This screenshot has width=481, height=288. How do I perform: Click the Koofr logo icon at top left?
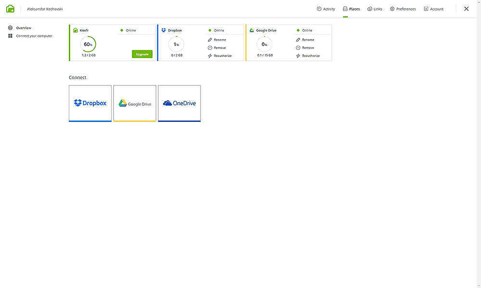coord(10,9)
